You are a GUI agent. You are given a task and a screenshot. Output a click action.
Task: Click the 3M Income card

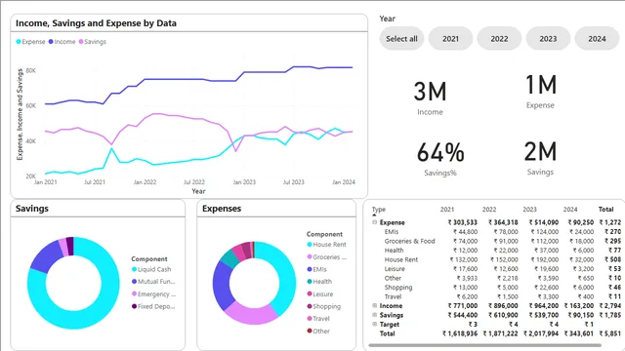coord(430,97)
